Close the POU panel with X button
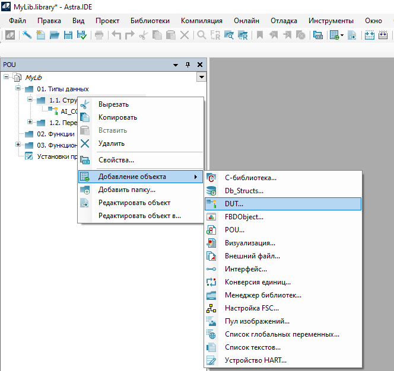The width and height of the screenshot is (394, 371). point(199,65)
